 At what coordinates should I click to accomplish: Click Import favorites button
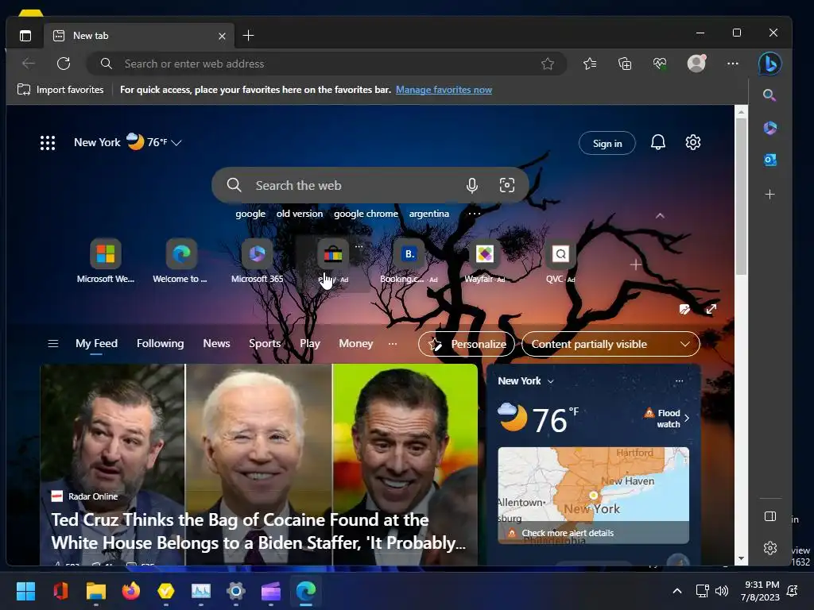(x=60, y=90)
